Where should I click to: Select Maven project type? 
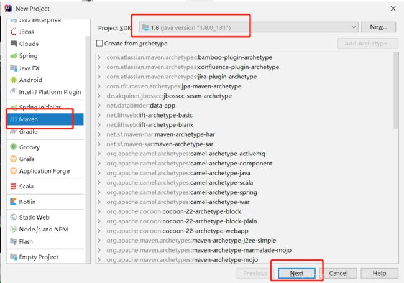(45, 119)
